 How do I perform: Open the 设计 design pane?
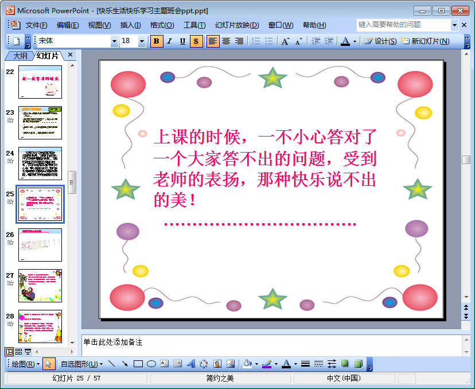click(380, 41)
